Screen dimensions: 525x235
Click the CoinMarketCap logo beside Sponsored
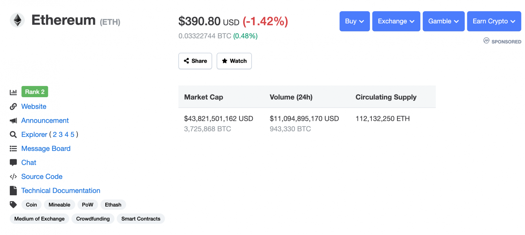coord(486,41)
